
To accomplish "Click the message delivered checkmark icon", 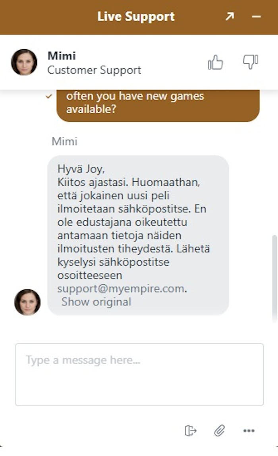I will pos(49,96).
